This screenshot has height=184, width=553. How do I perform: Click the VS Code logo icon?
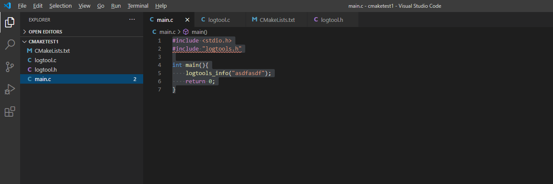click(x=7, y=6)
